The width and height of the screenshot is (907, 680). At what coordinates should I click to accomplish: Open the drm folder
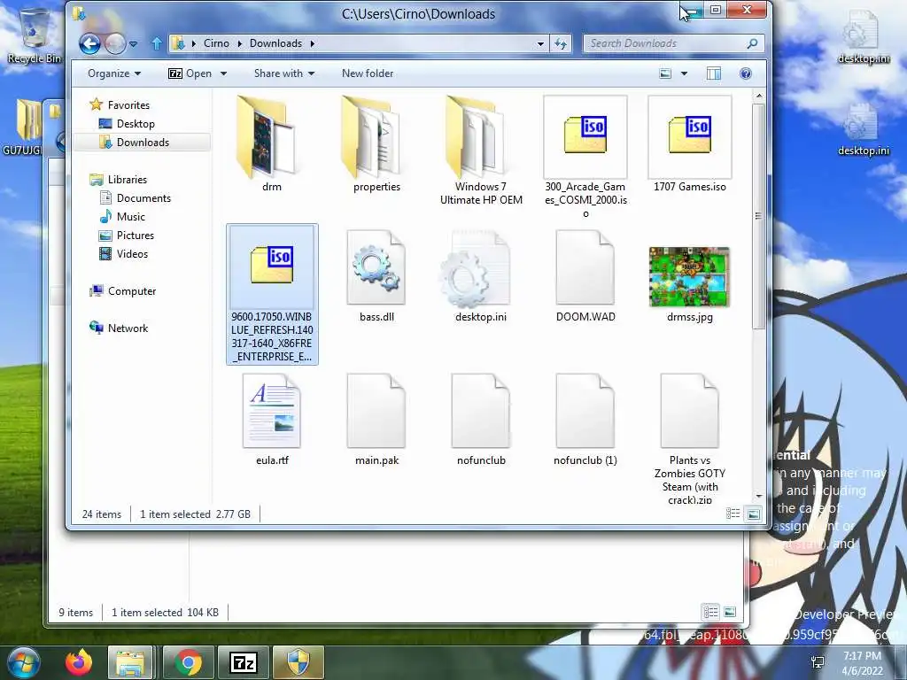272,144
